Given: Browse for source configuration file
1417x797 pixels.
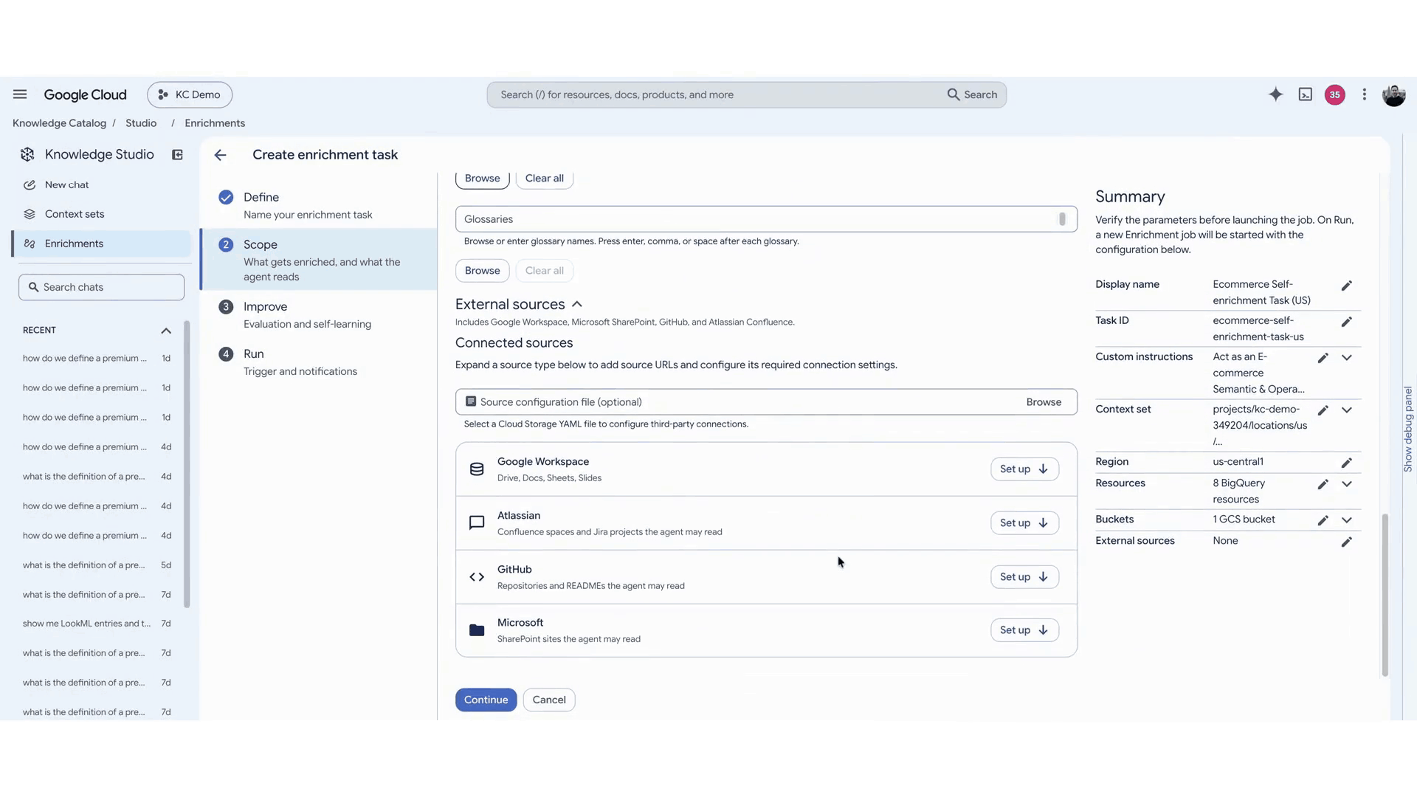Looking at the screenshot, I should (x=1044, y=402).
